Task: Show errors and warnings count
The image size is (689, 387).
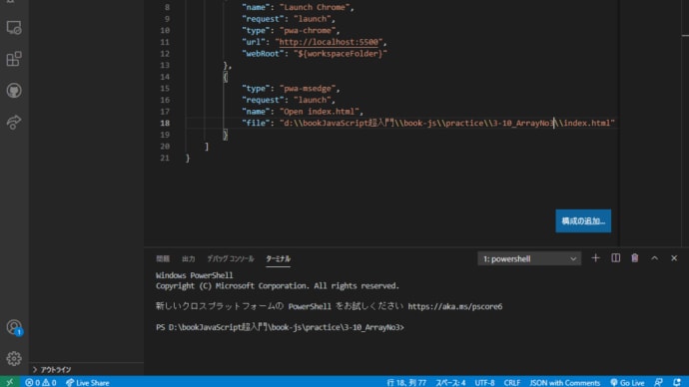Action: pyautogui.click(x=41, y=383)
